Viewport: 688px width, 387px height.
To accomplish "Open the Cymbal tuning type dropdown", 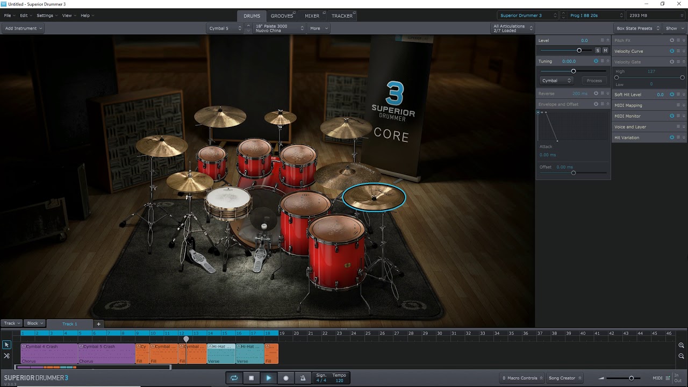I will pyautogui.click(x=556, y=81).
